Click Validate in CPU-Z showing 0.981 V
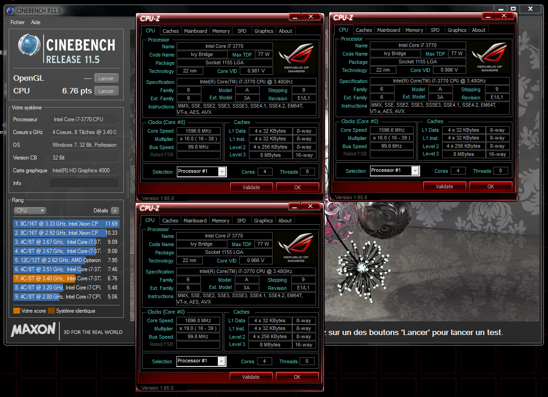This screenshot has height=397, width=548. tap(251, 187)
